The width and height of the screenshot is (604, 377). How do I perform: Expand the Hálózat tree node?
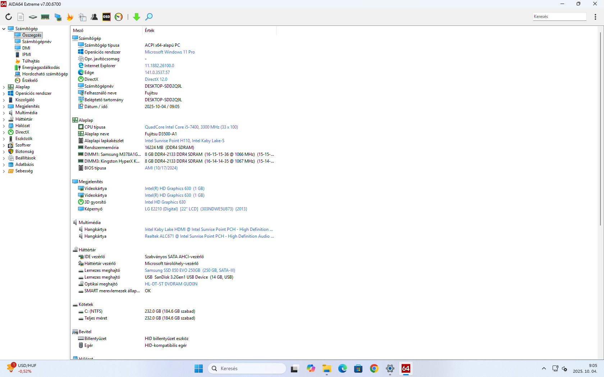(4, 126)
